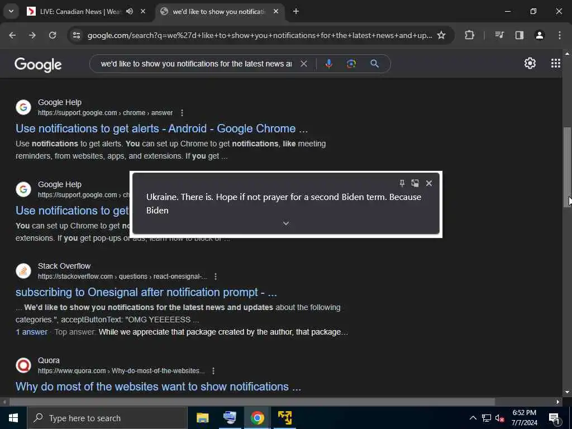Image resolution: width=572 pixels, height=429 pixels.
Task: Switch to Chrome on the taskbar
Action: (257, 418)
